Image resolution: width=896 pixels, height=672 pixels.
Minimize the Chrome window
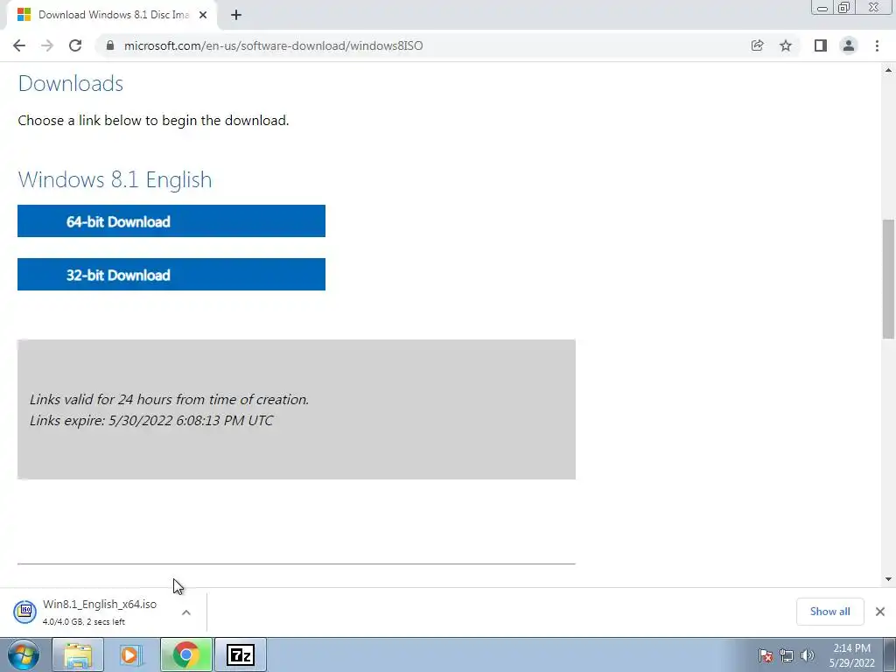[x=822, y=8]
